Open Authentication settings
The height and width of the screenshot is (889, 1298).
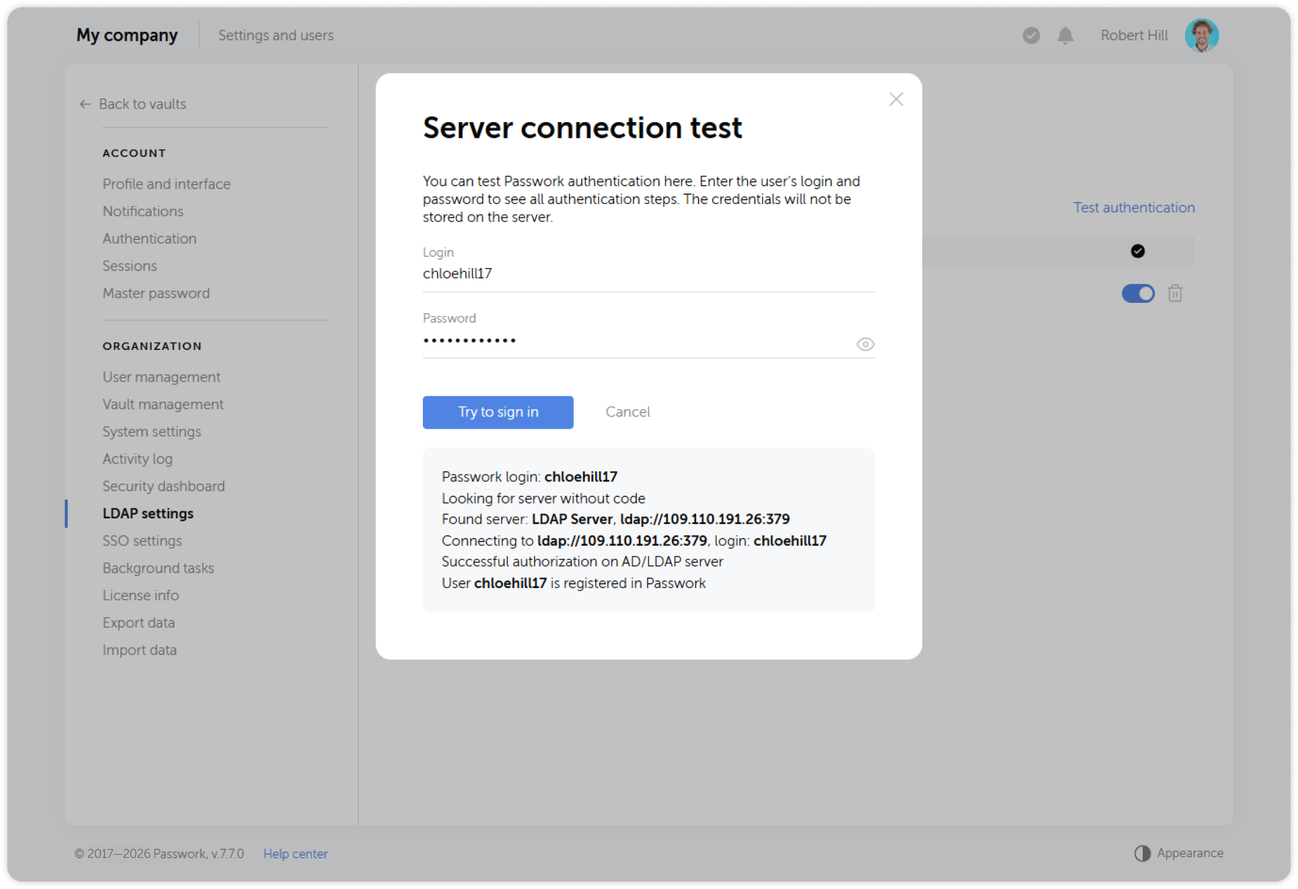pos(149,239)
